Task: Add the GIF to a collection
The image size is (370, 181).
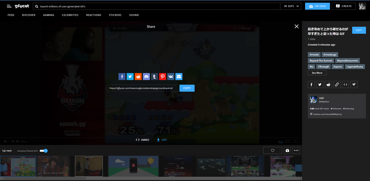Action: point(287,150)
